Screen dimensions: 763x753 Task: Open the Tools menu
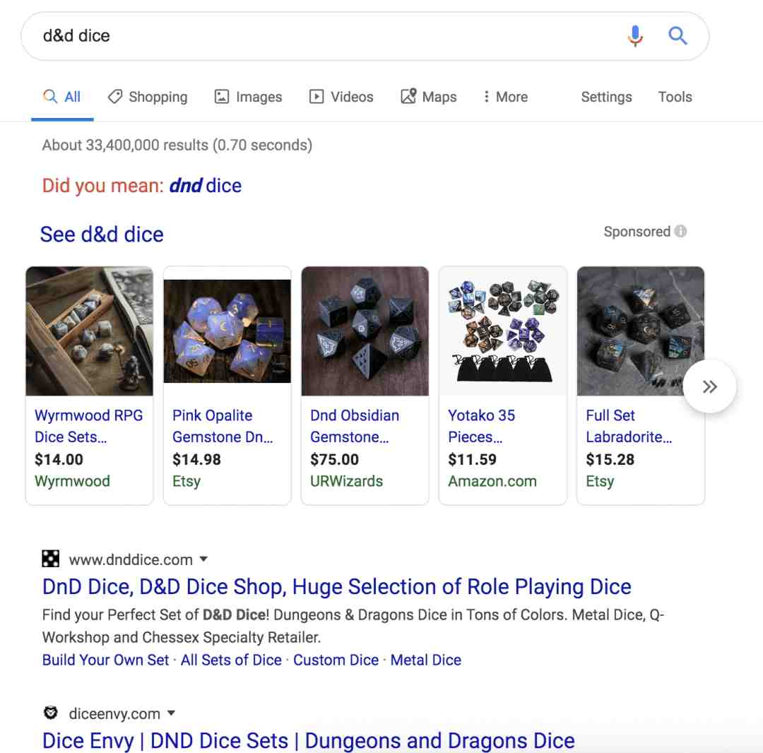pos(675,97)
